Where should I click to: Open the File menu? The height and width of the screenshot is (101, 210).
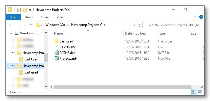tap(13, 17)
